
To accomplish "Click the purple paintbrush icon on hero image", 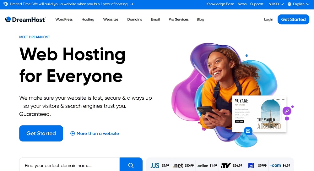I will pos(287,111).
